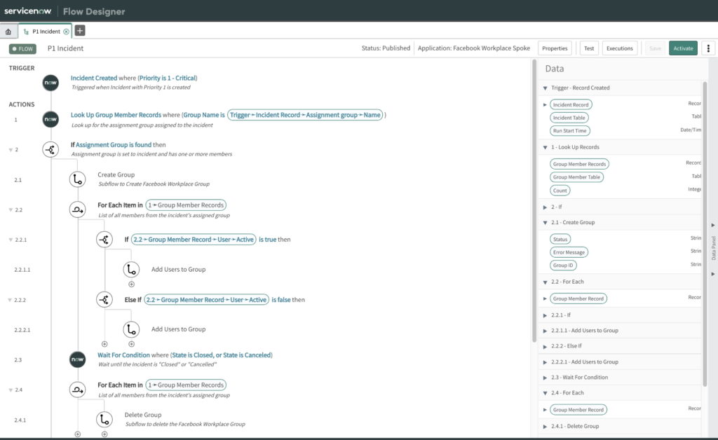Select the For Each Item loop icon beside 2.2
Viewport: 718px width, 440px height.
tap(77, 209)
